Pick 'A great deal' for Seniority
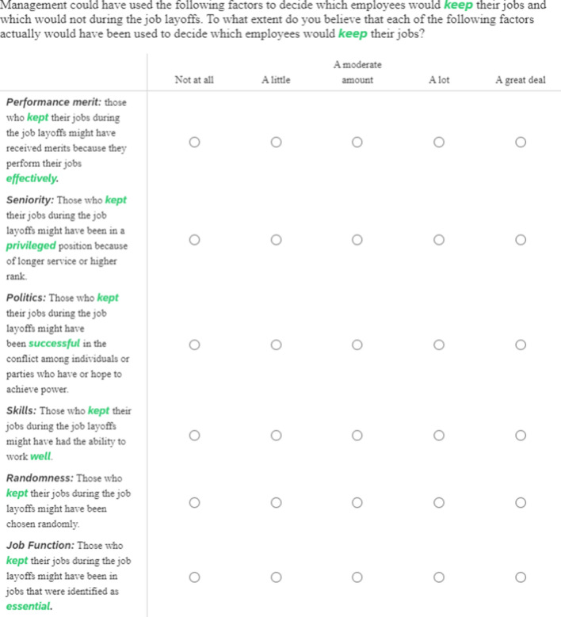Screen dimensions: 561x617 click(520, 240)
